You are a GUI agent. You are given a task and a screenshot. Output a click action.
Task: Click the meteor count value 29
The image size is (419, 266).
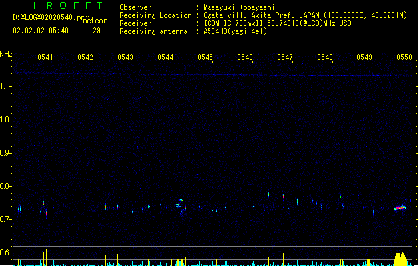point(97,31)
